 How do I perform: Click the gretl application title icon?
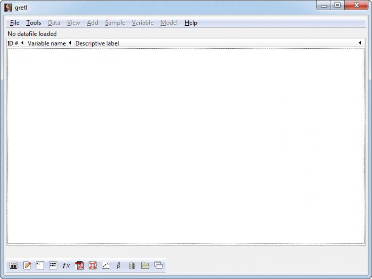click(8, 8)
